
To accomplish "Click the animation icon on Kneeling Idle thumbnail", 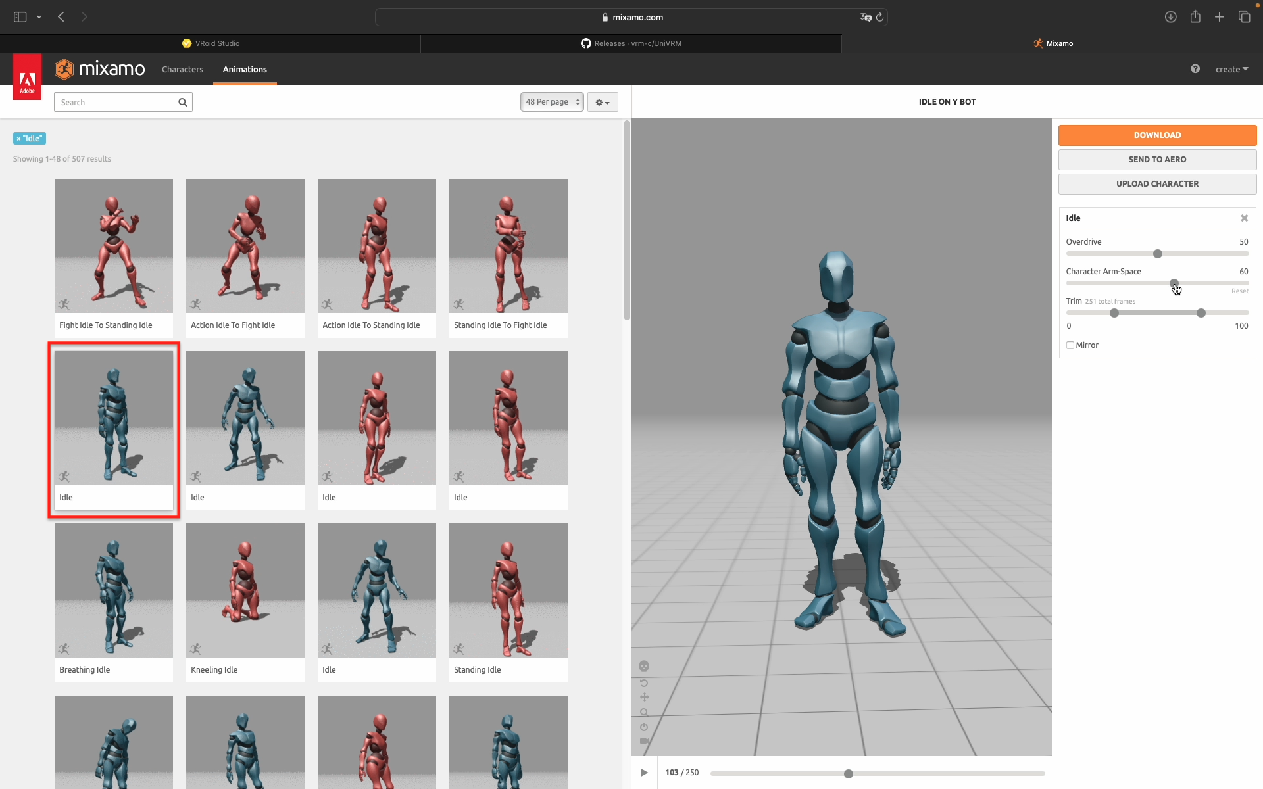I will click(x=195, y=649).
